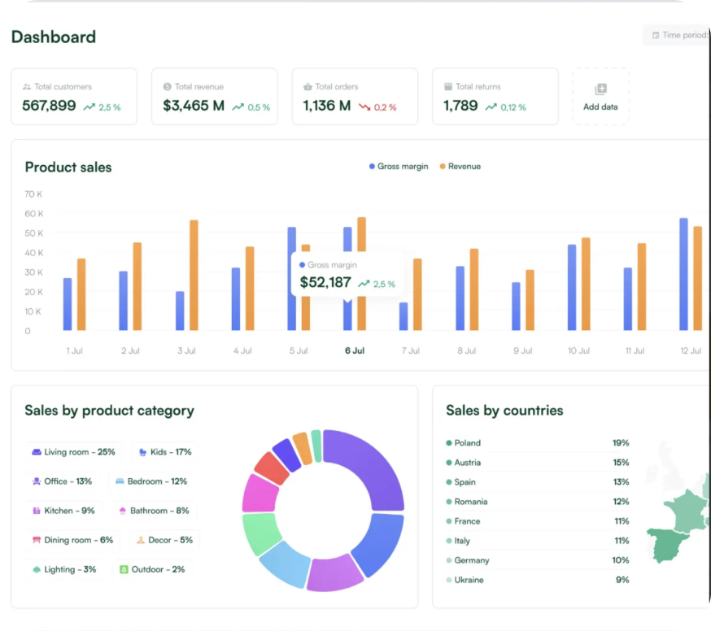Click the Outdoor – 2% category button
The width and height of the screenshot is (711, 631).
pyautogui.click(x=152, y=569)
